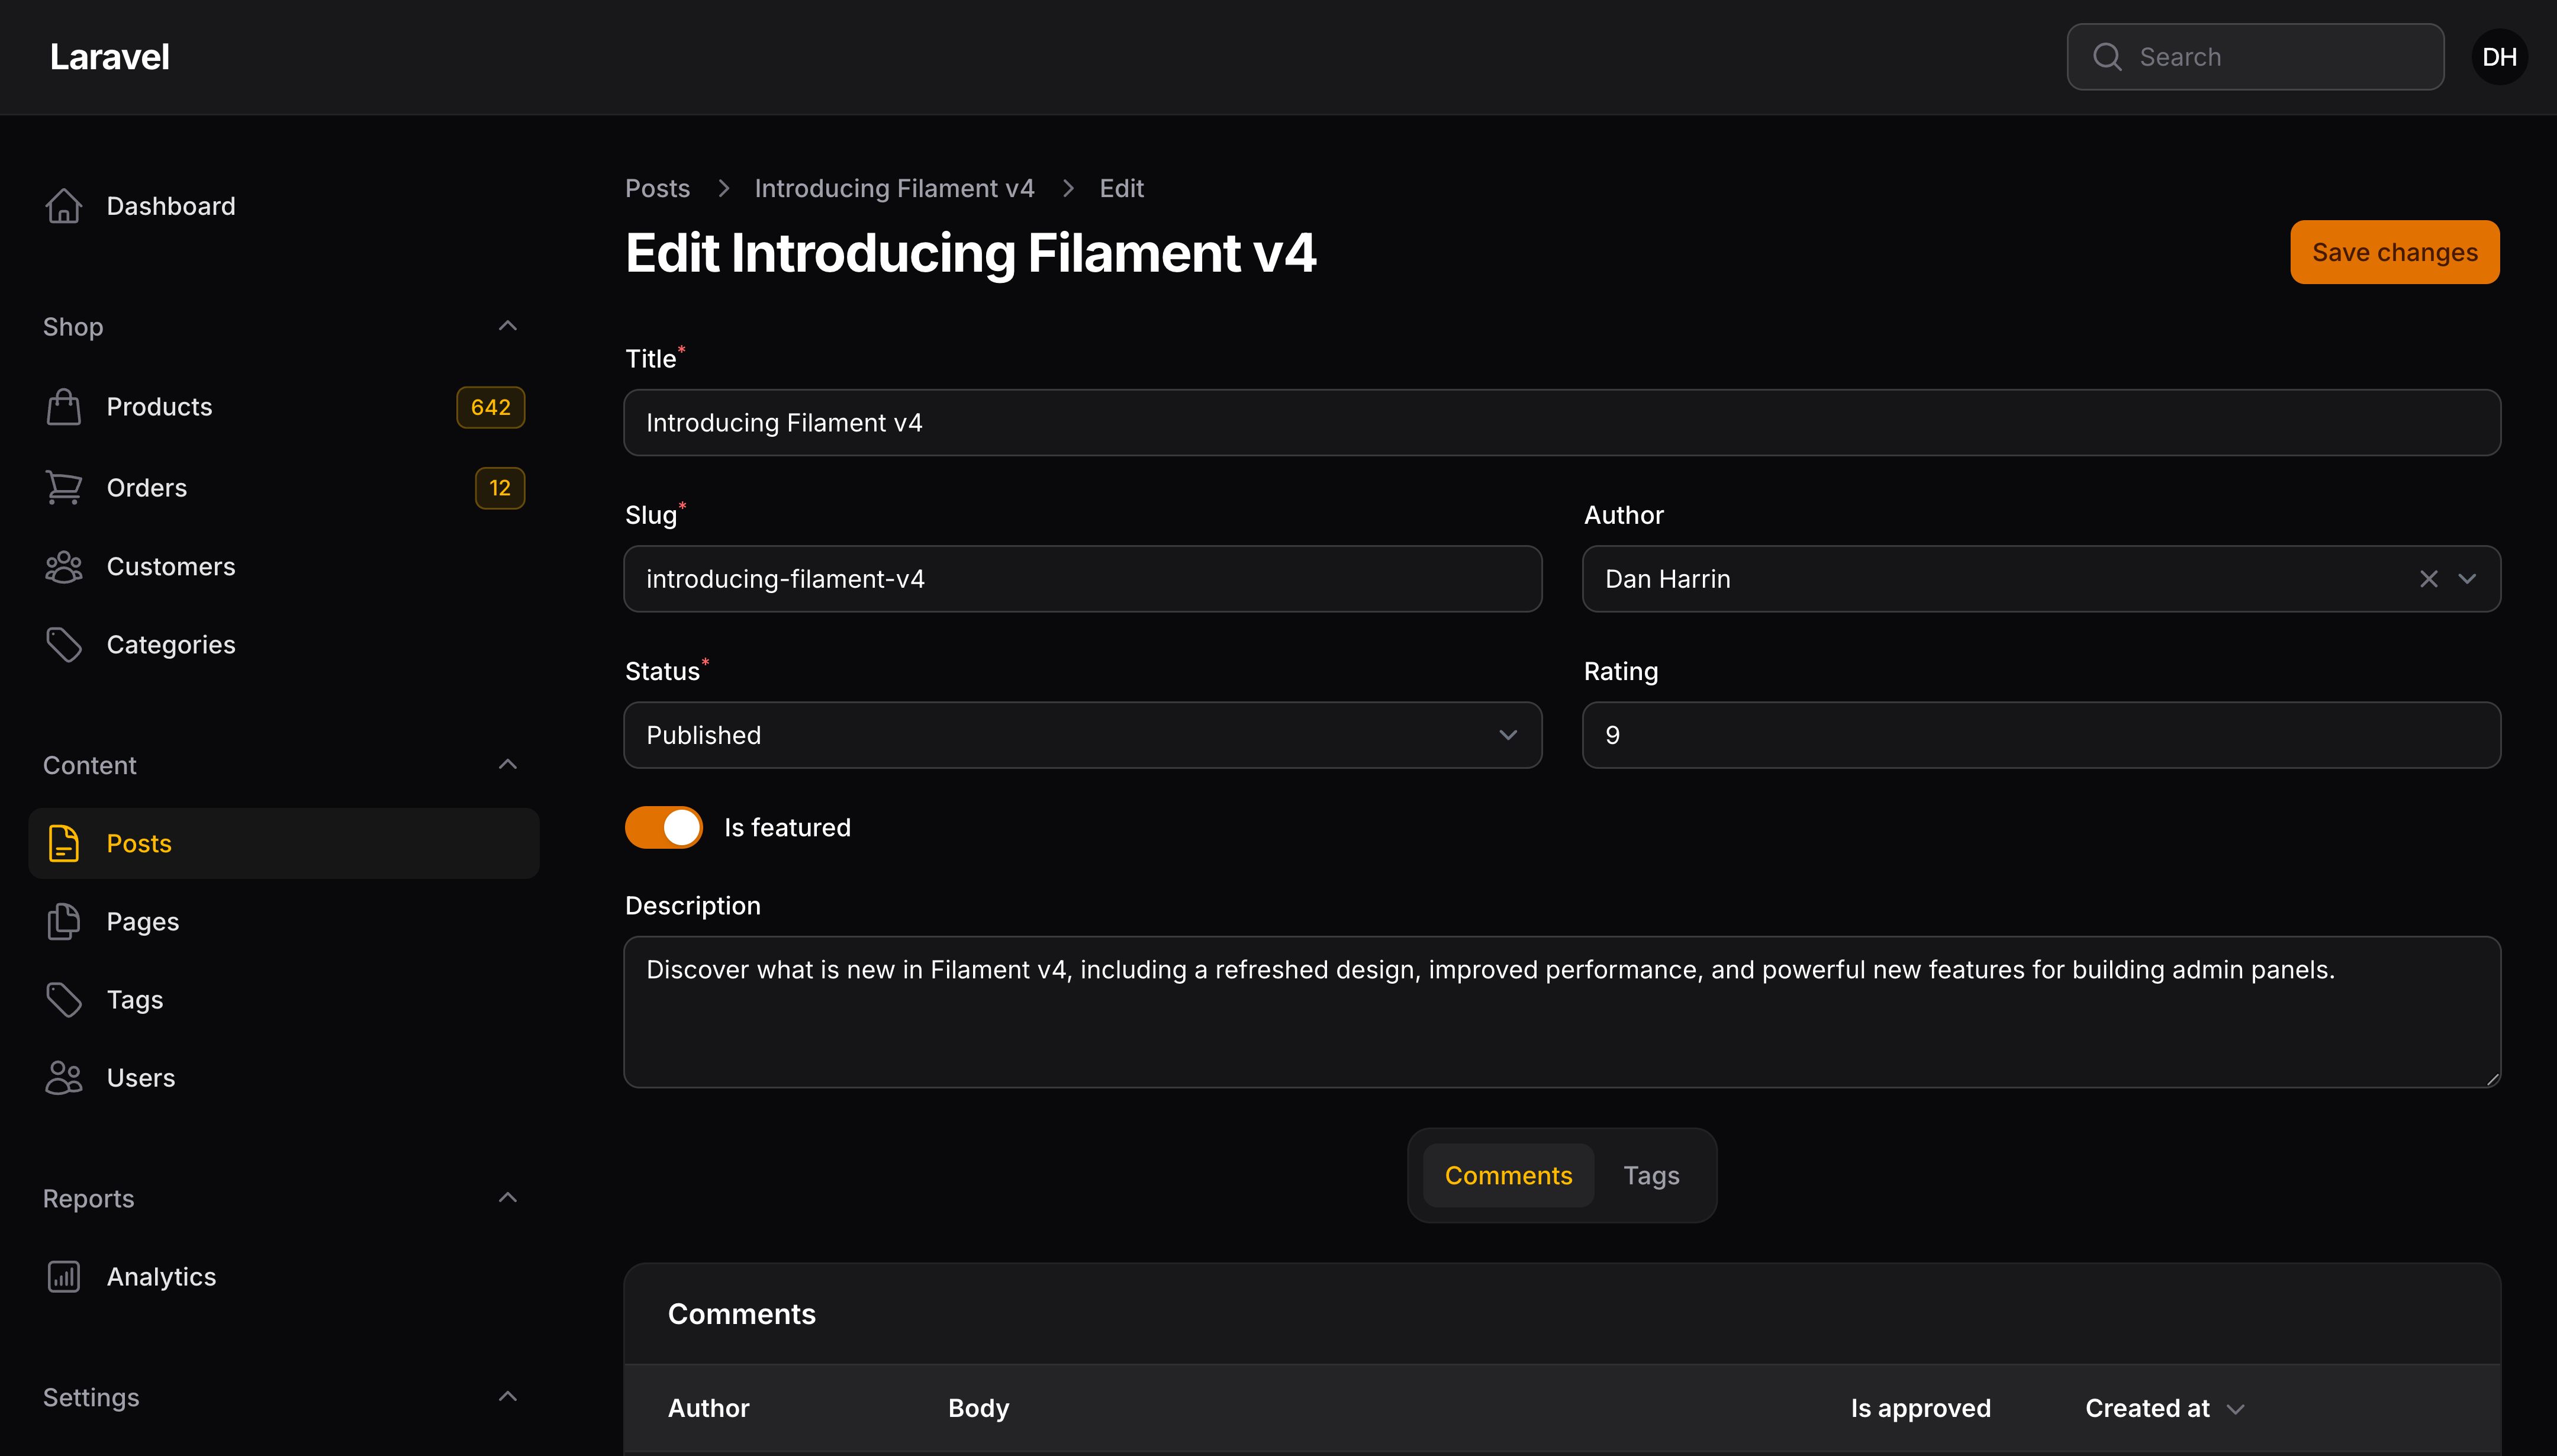Screen dimensions: 2557x1456
Task: Click the search magnifier icon
Action: (x=2107, y=57)
